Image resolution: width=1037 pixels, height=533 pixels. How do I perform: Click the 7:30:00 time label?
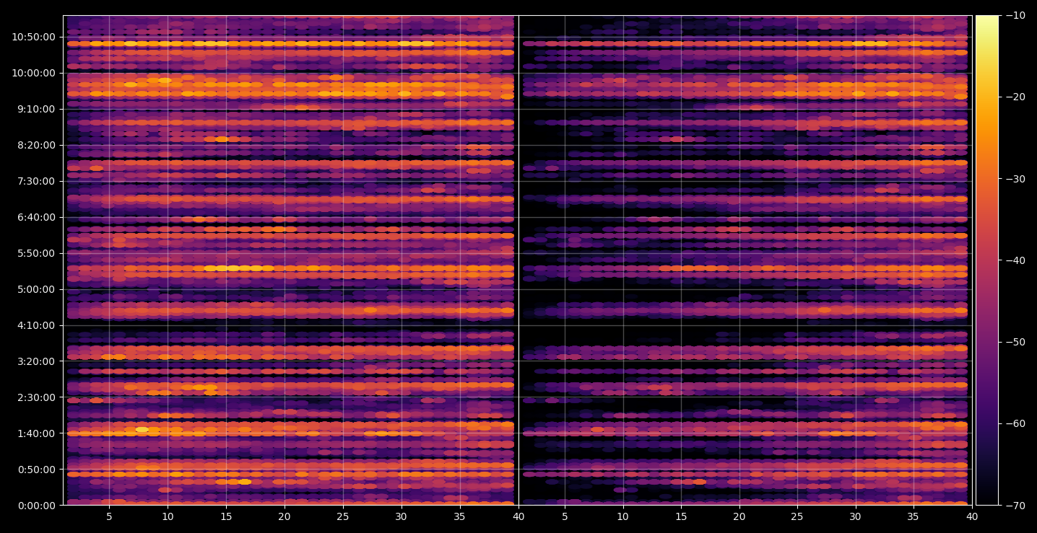point(36,181)
